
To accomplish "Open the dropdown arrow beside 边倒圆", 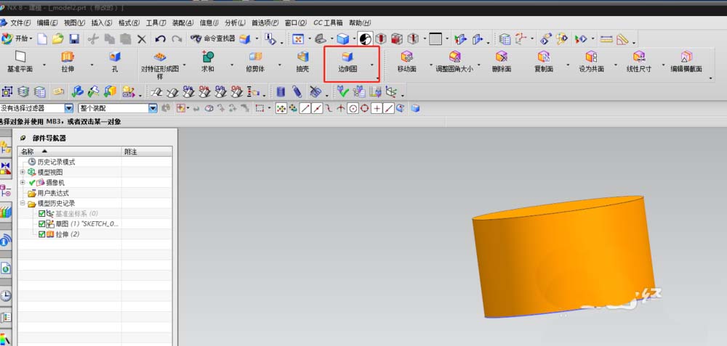I will click(372, 65).
